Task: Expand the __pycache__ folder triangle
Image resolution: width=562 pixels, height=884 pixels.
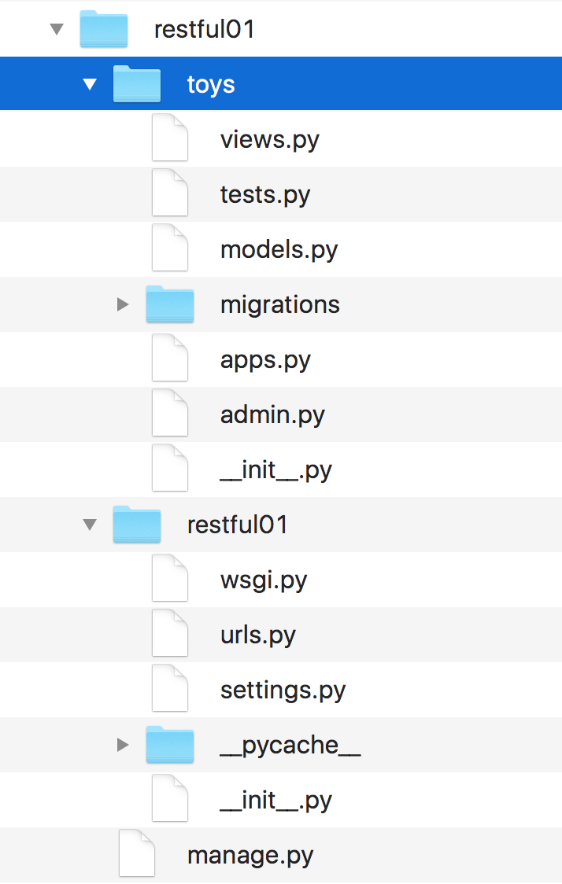Action: click(123, 745)
